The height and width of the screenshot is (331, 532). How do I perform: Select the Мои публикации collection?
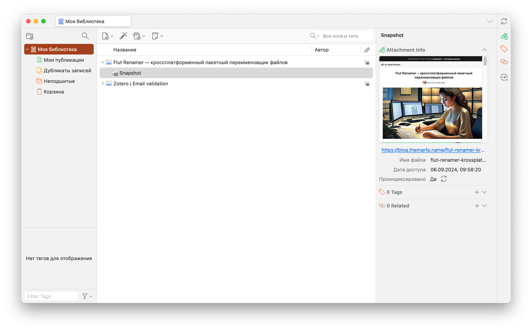pyautogui.click(x=64, y=60)
